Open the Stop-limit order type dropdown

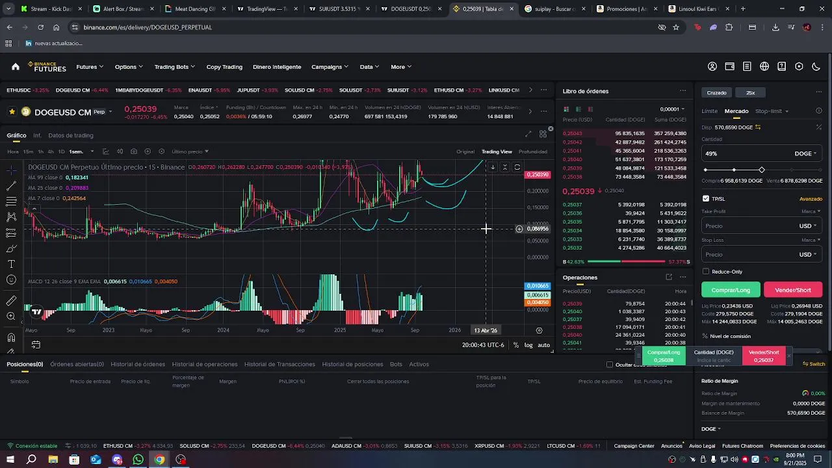[x=772, y=111]
